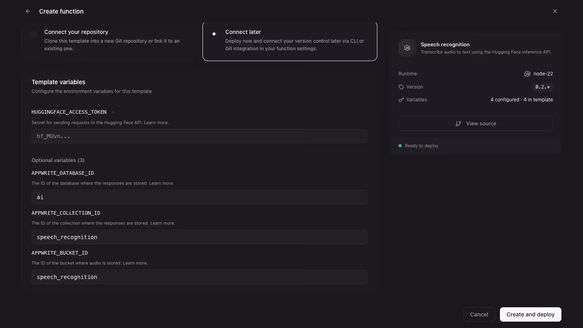Close the Create function dialog
The image size is (583, 328).
click(555, 11)
